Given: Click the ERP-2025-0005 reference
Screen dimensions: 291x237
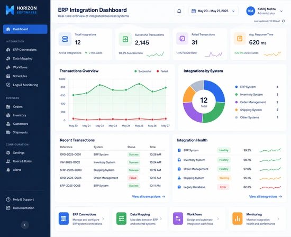Looking at the screenshot, I should pyautogui.click(x=70, y=186).
